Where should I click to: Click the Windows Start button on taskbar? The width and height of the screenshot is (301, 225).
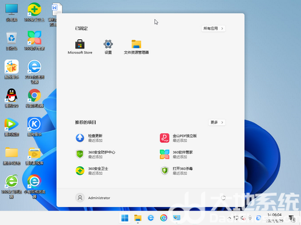tap(124, 218)
